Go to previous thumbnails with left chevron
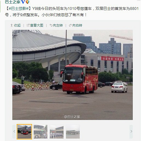 pos(14,131)
